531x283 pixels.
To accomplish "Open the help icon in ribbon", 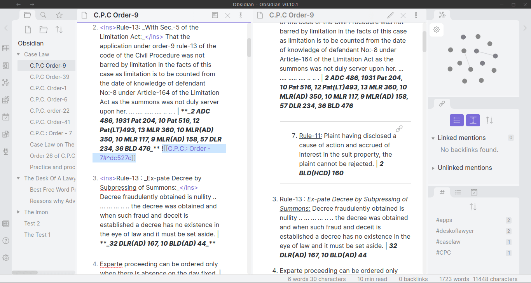I will point(6,241).
